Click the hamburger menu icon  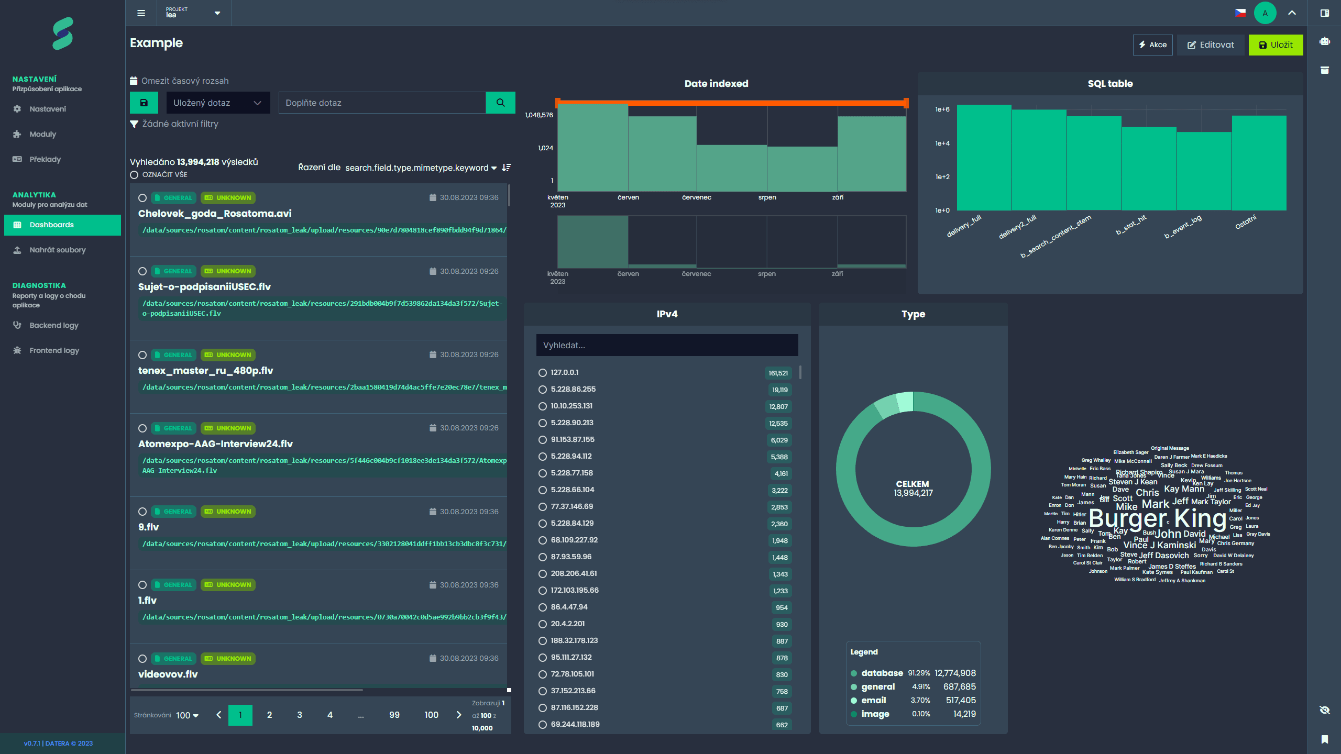click(x=141, y=13)
